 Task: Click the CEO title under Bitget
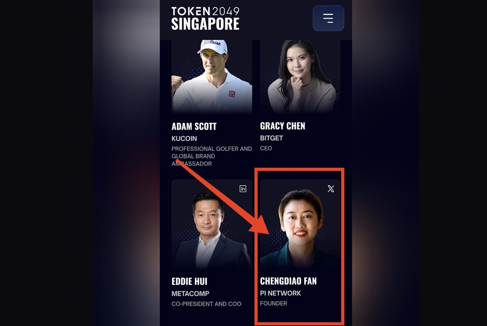click(266, 148)
